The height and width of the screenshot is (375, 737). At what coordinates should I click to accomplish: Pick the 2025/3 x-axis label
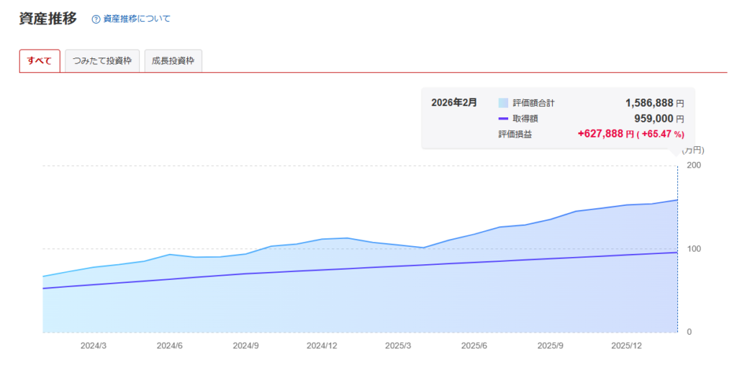(398, 346)
